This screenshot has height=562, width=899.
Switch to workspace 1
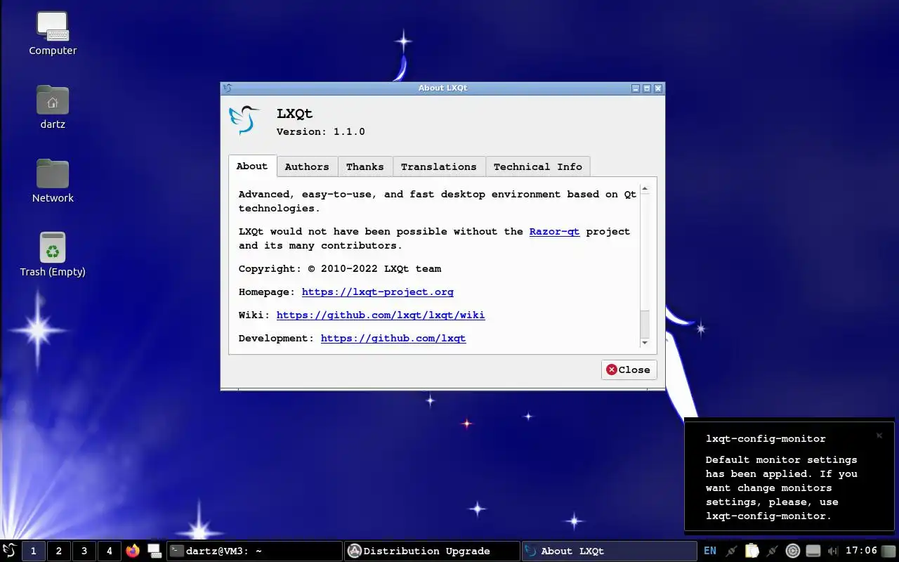[x=33, y=551]
